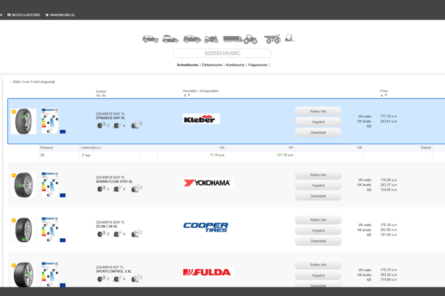View EU energy label for SportControl 2
445x296 pixels.
pyautogui.click(x=50, y=274)
